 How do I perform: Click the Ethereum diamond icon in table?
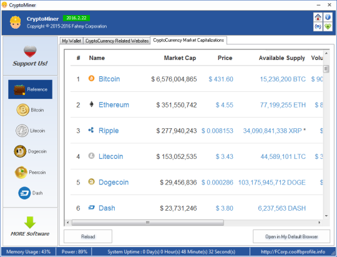pyautogui.click(x=92, y=104)
